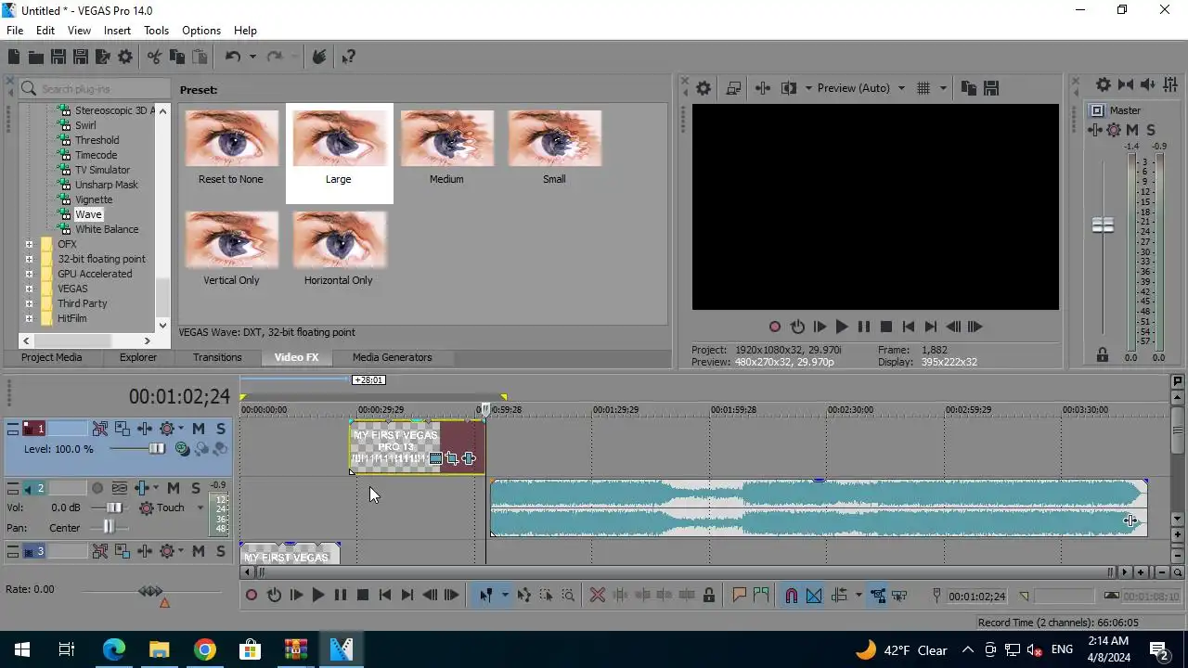Screen dimensions: 1188x668
Task: Switch to Transitions tab
Action: point(217,357)
